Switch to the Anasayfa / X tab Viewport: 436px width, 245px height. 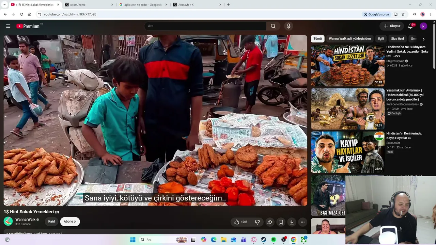tap(197, 5)
